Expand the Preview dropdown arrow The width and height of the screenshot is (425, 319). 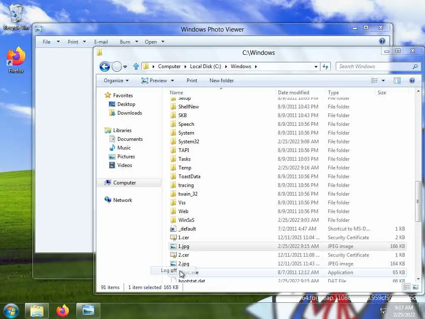[172, 81]
